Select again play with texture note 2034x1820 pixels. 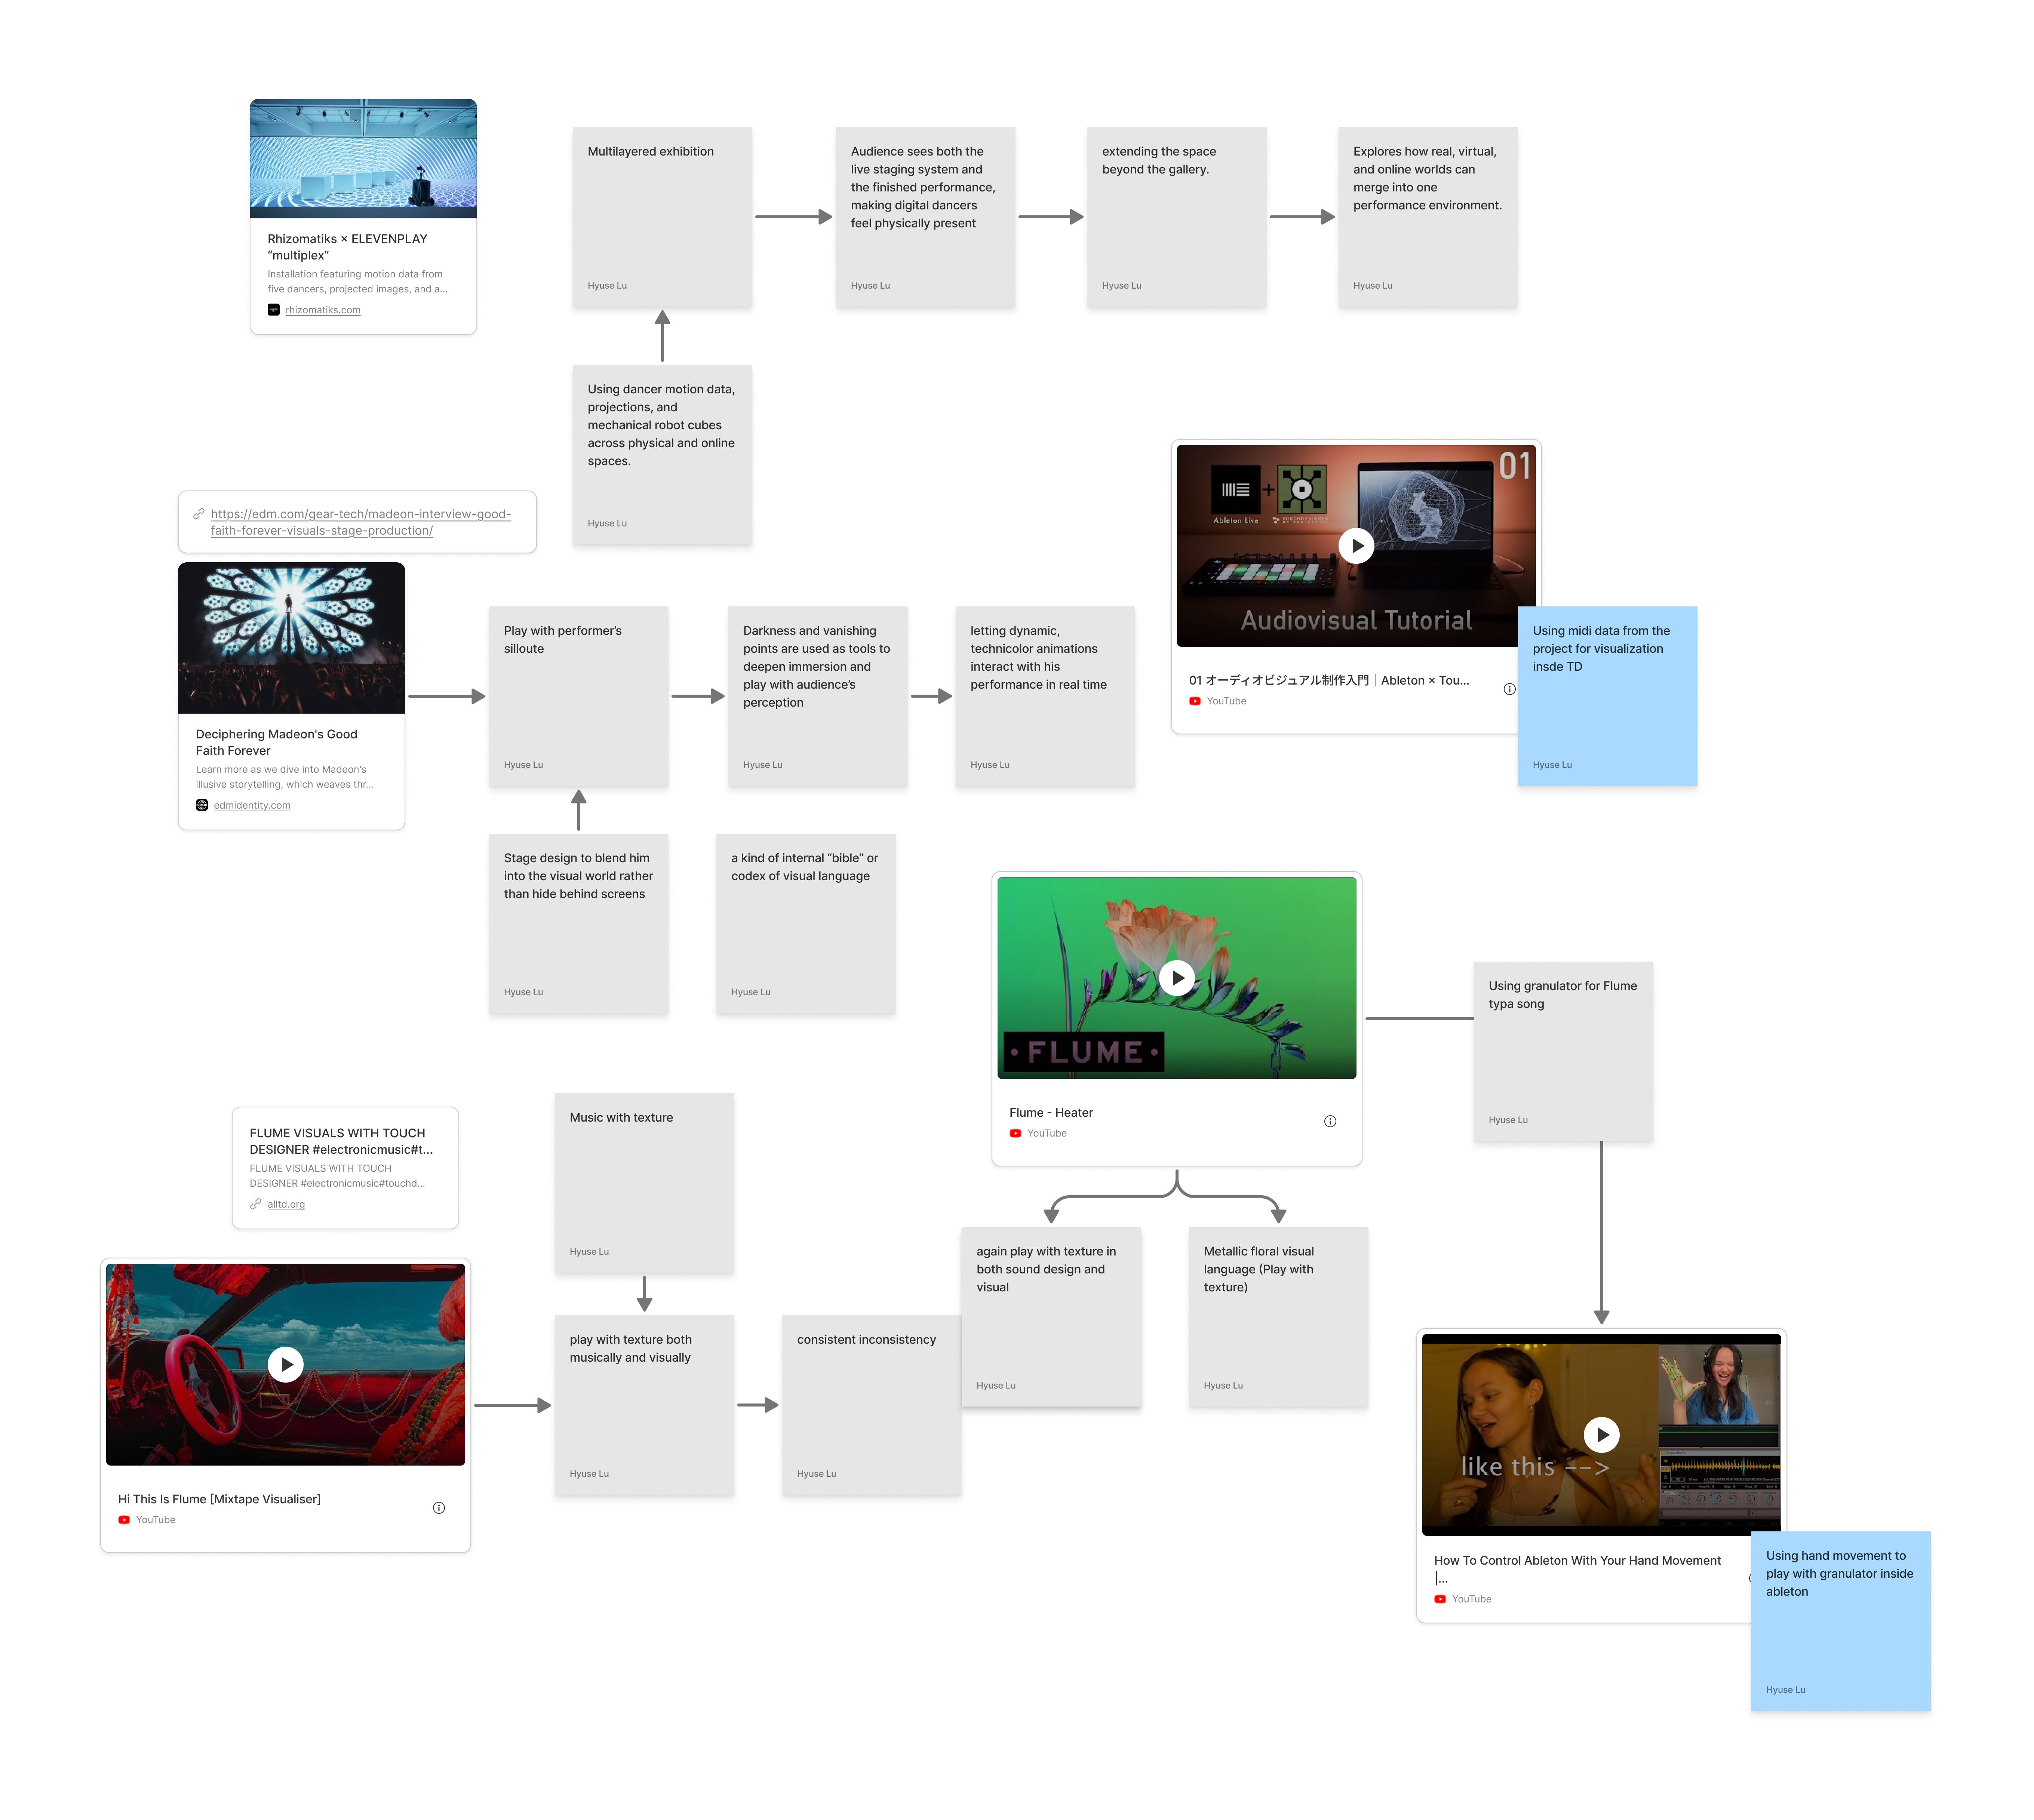(x=1051, y=1317)
